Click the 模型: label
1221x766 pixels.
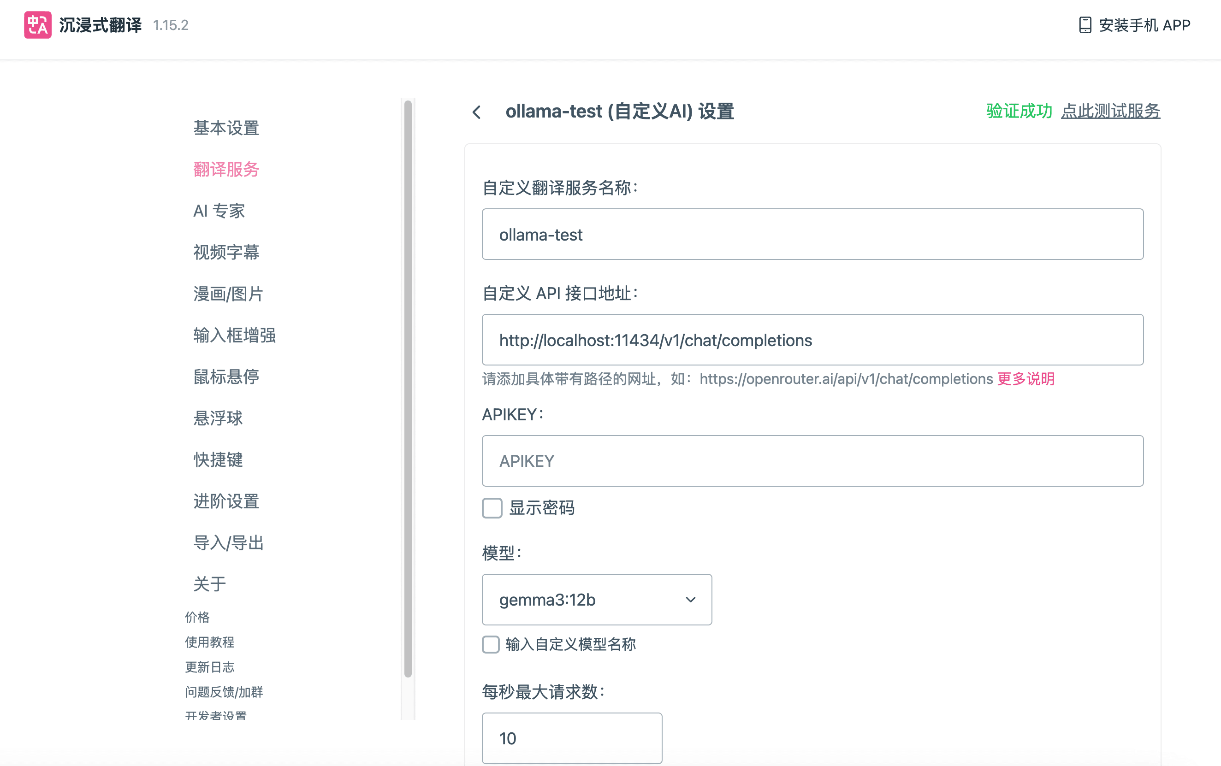[x=502, y=553]
